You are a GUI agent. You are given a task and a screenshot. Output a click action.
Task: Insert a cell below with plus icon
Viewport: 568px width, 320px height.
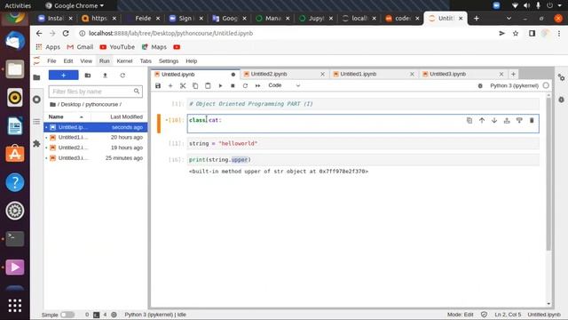[x=170, y=85]
